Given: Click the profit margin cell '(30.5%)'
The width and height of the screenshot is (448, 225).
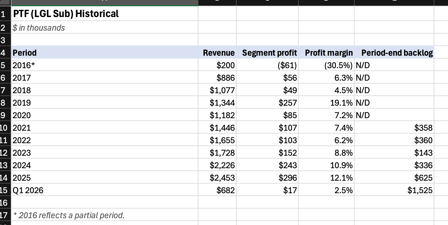Looking at the screenshot, I should pos(326,65).
